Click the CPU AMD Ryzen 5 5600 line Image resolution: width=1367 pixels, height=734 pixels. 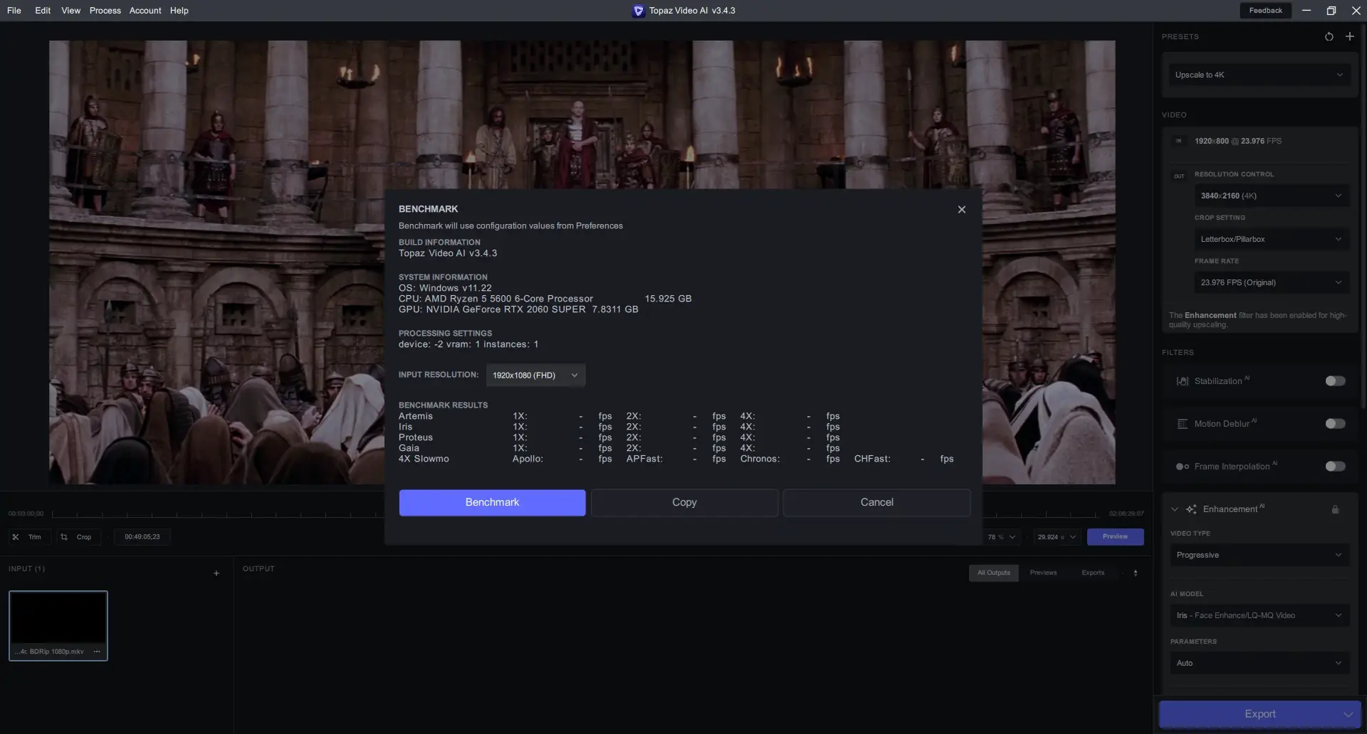pos(545,299)
